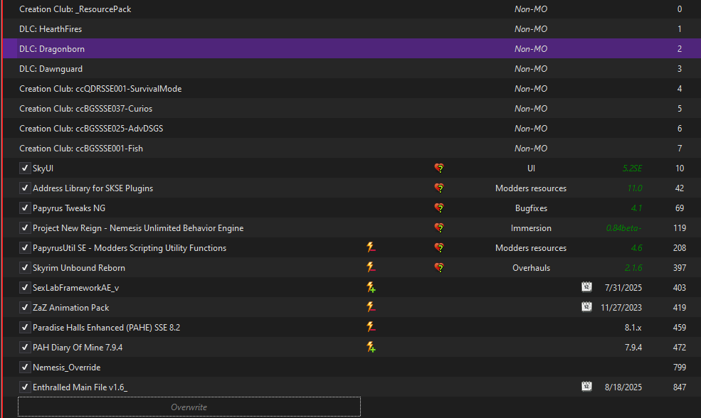This screenshot has height=418, width=701.
Task: Click version 0.84beta- text
Action: click(623, 228)
